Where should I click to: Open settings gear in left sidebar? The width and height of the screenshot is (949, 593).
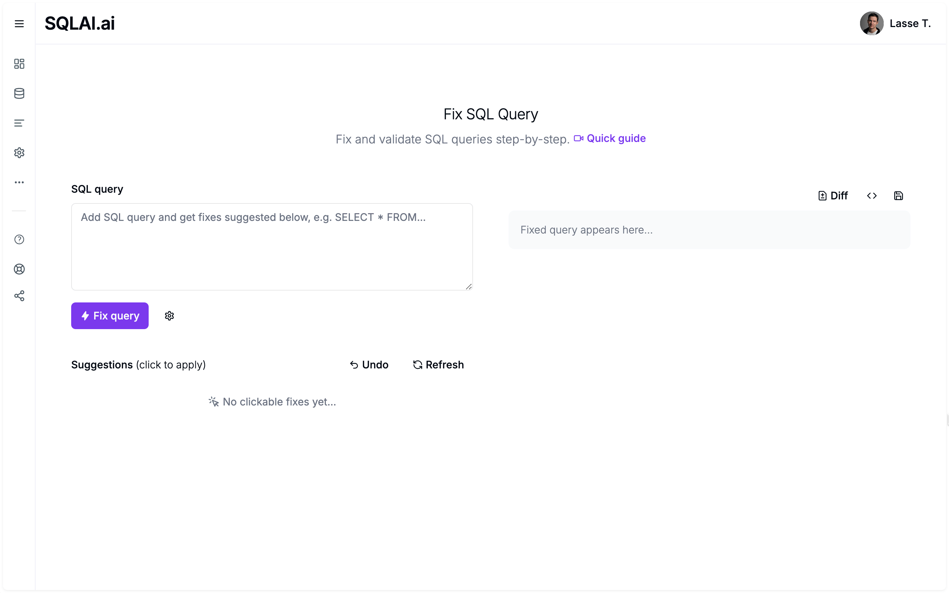coord(19,153)
